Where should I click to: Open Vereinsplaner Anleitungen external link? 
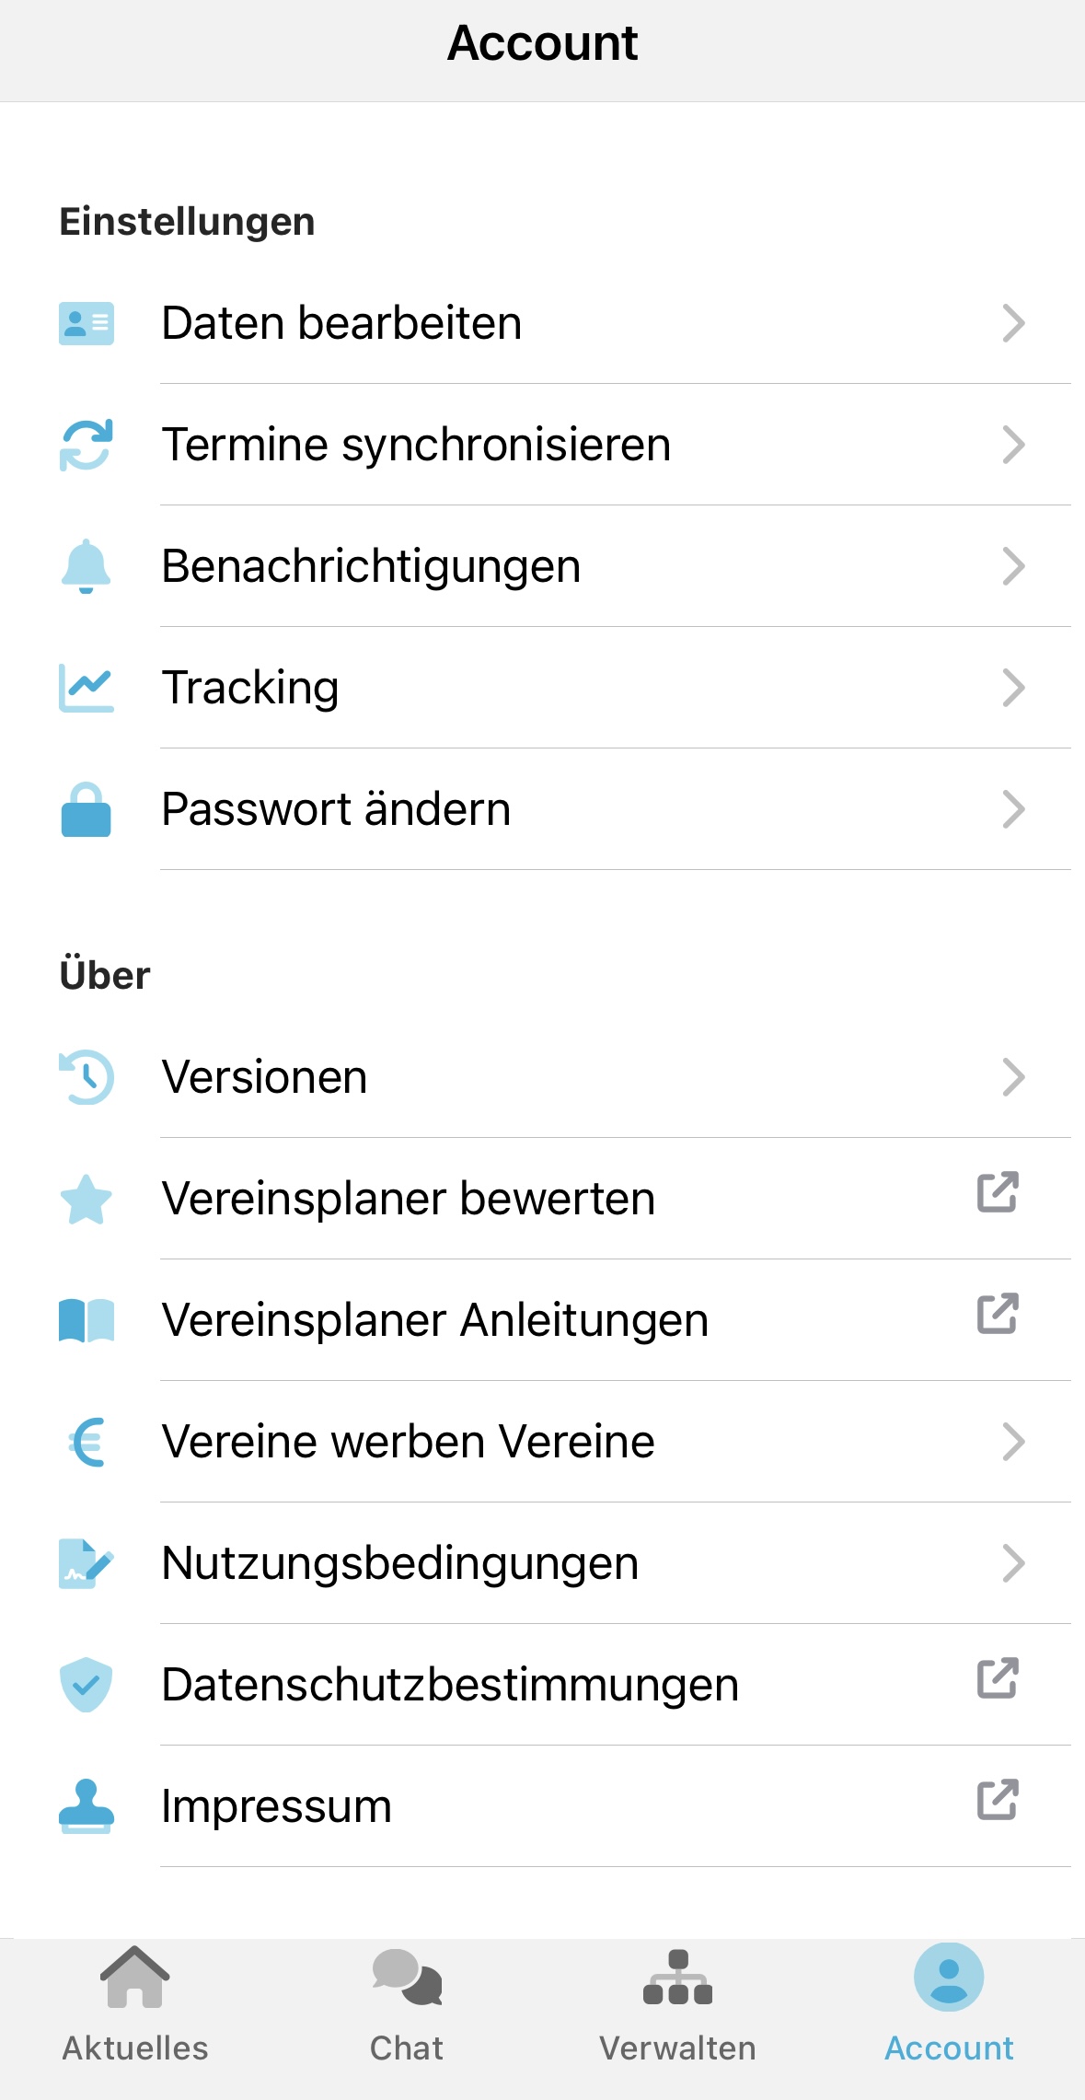pos(998,1314)
